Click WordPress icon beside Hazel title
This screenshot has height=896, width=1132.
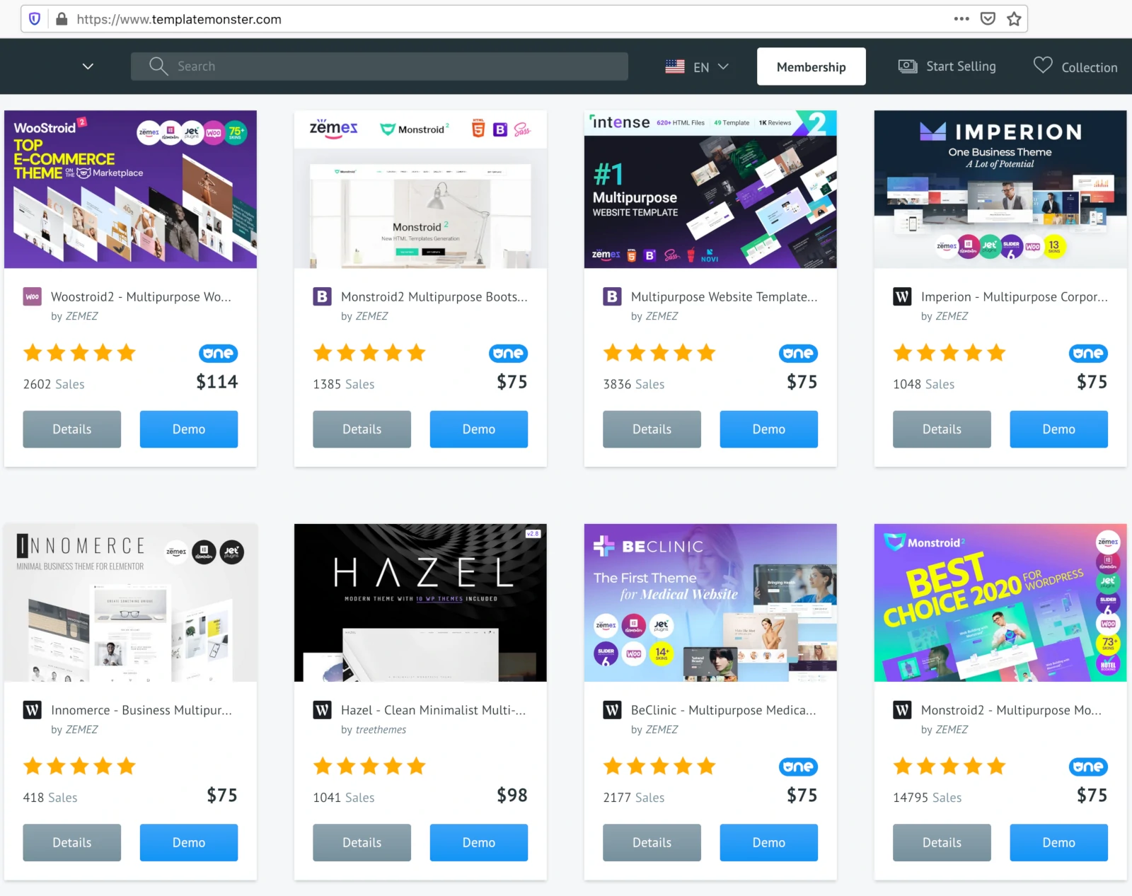[x=323, y=710]
